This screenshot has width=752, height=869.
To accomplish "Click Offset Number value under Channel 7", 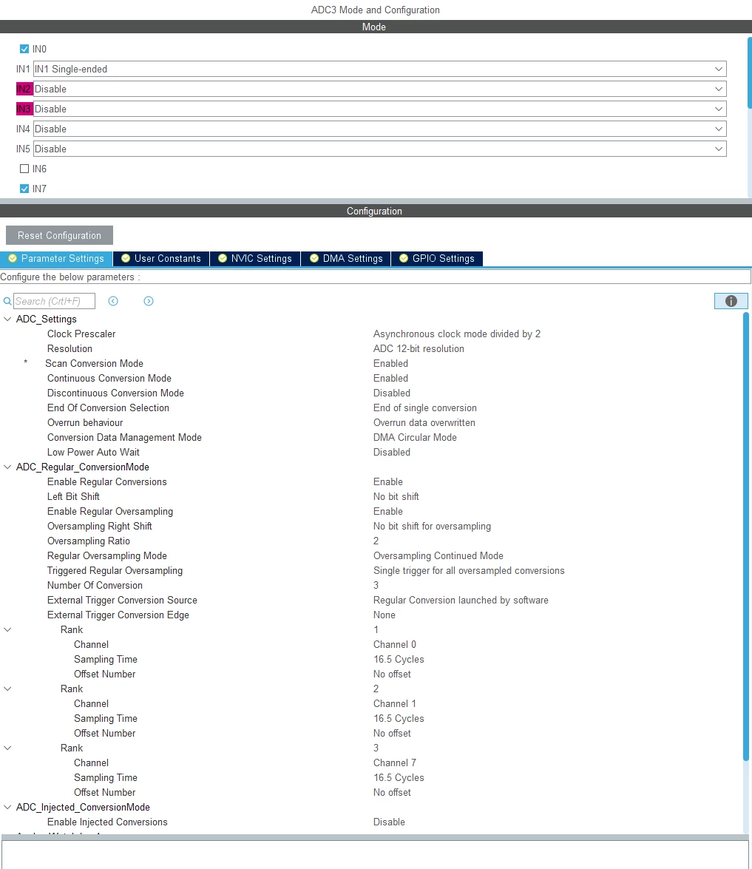I will (x=393, y=793).
